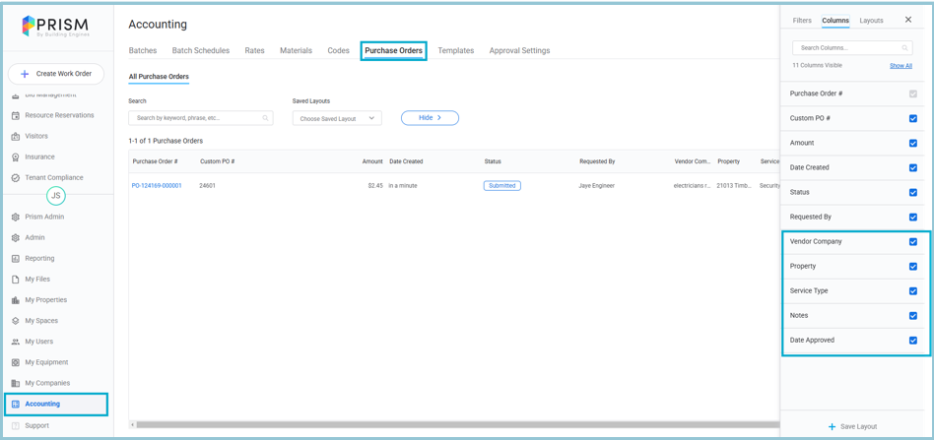
Task: Open Visitors icon in sidebar
Action: 16,137
